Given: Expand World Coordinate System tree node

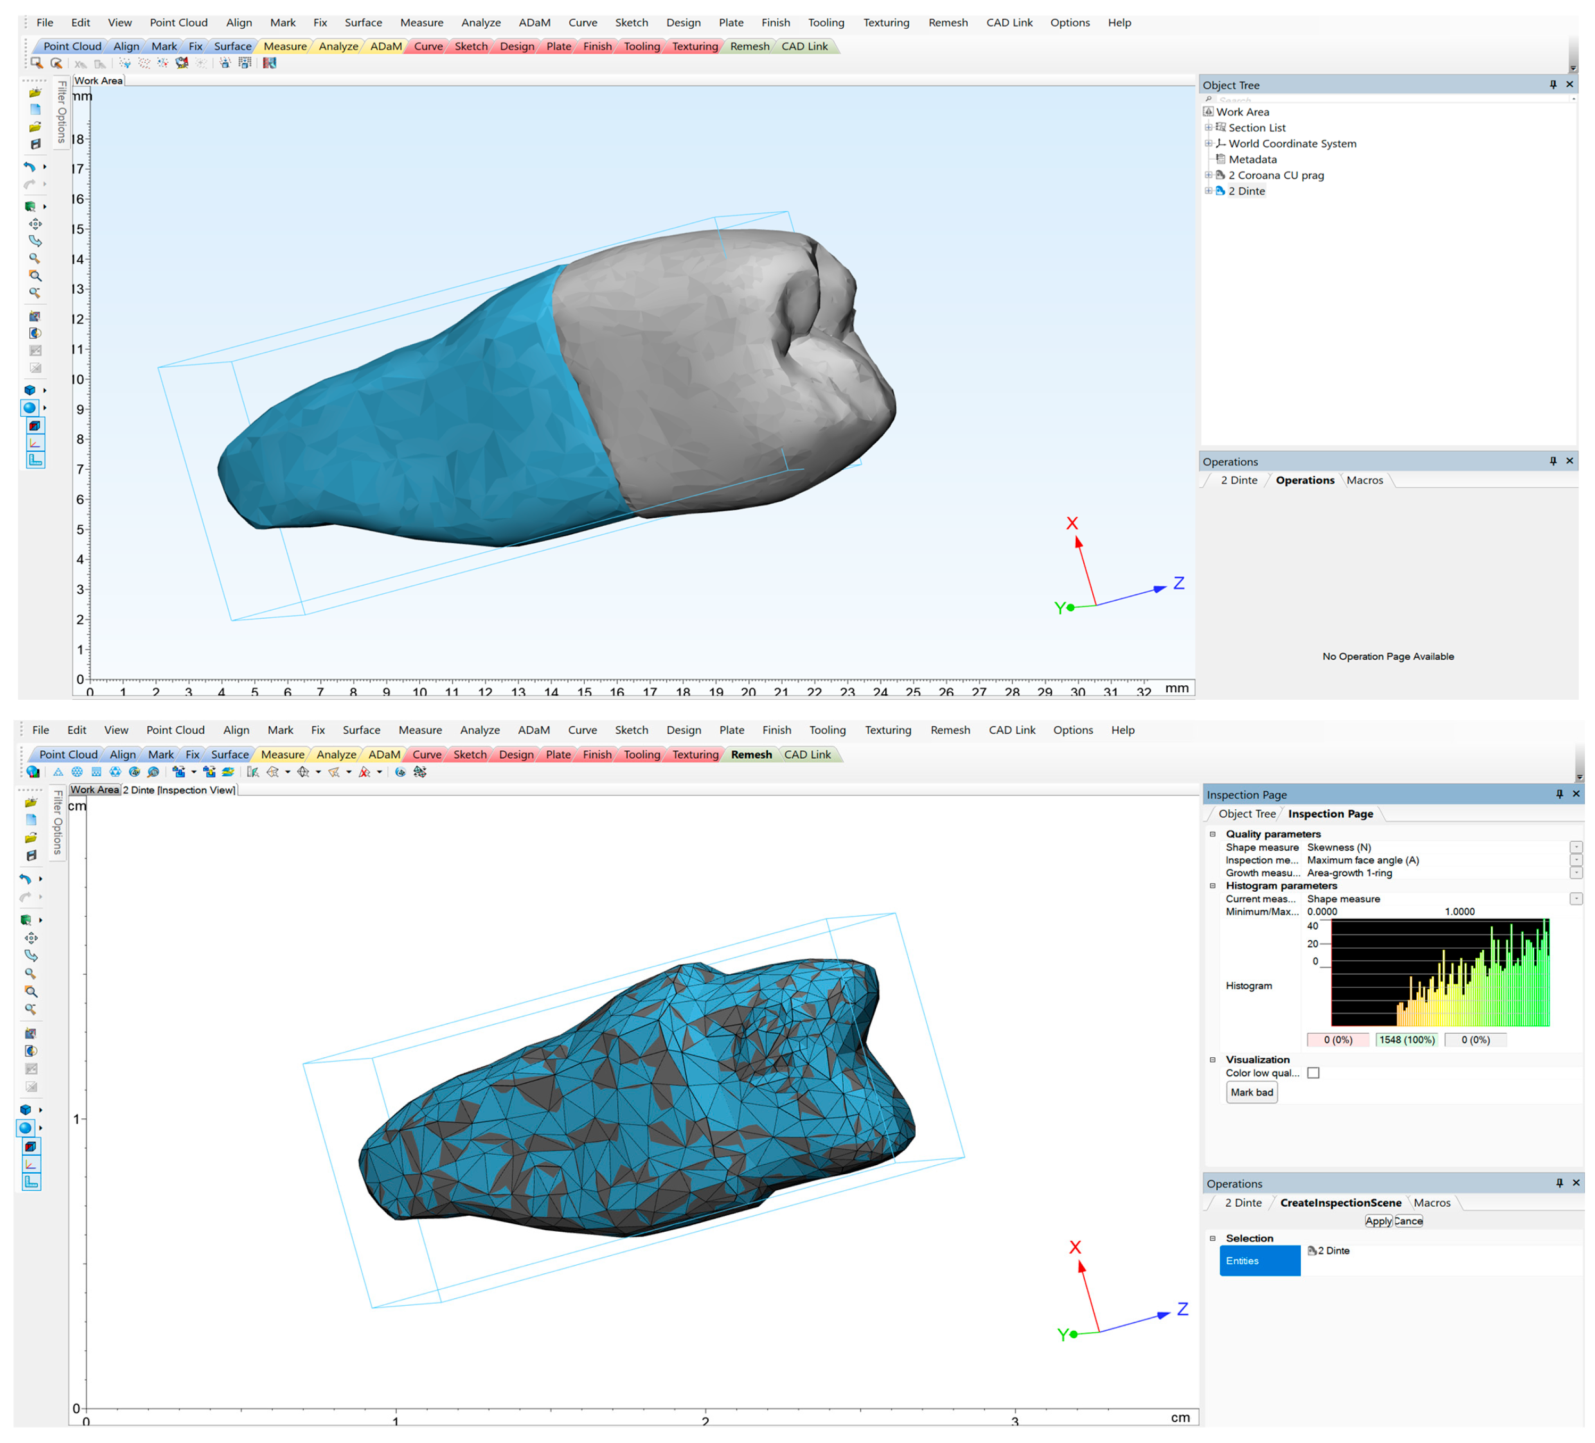Looking at the screenshot, I should coord(1208,143).
